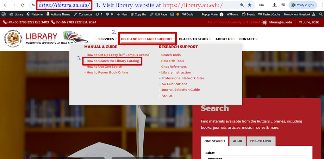The height and width of the screenshot is (159, 324).
Task: Open the WordPress logo menu in admin bar
Action: pyautogui.click(x=3, y=14)
